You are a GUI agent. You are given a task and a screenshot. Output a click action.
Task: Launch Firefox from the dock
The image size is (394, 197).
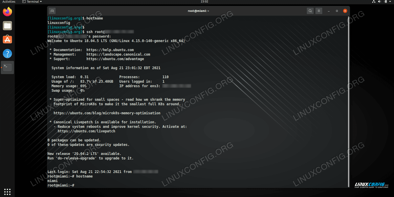pos(7,12)
